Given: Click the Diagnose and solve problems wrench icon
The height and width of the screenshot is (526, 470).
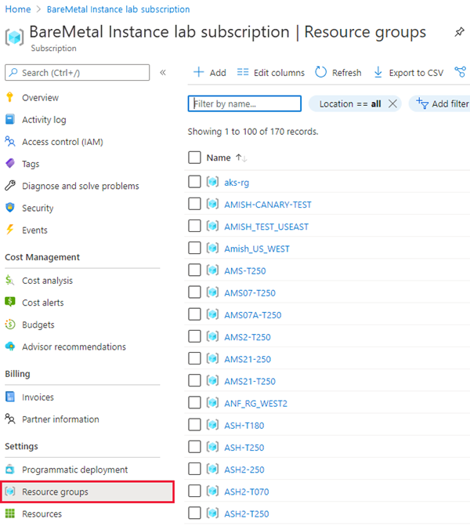Looking at the screenshot, I should pos(10,186).
